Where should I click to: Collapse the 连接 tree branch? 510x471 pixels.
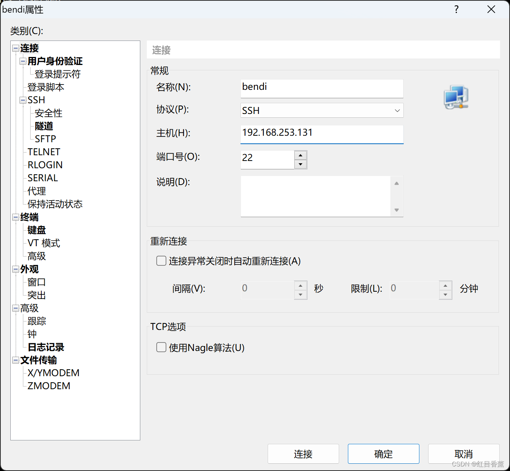[x=15, y=48]
